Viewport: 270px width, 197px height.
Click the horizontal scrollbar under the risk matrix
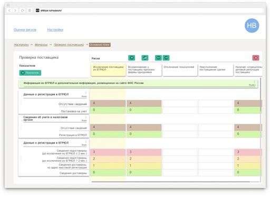coord(170,182)
